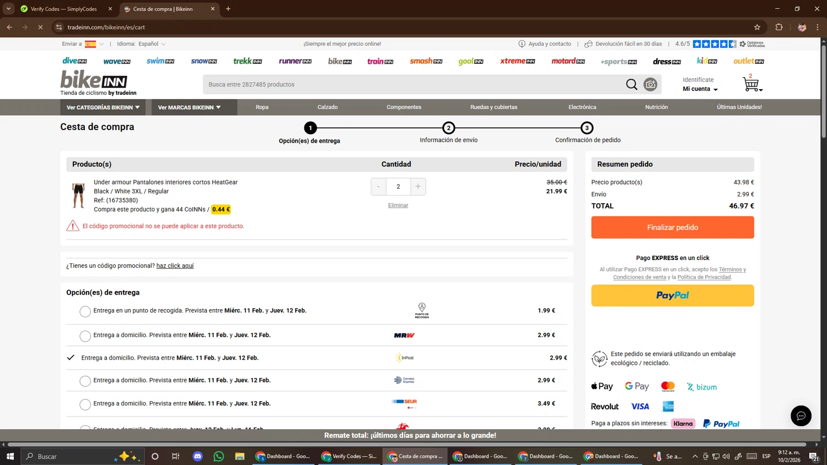Go to snowinn store logo
Image resolution: width=827 pixels, height=465 pixels.
[204, 61]
